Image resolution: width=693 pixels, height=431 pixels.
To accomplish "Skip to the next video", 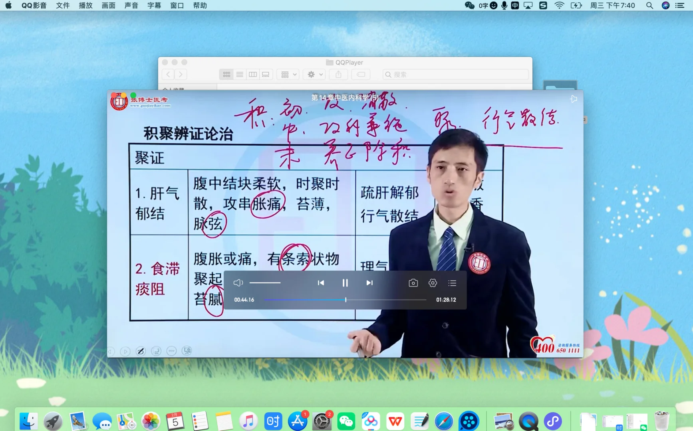I will point(369,283).
